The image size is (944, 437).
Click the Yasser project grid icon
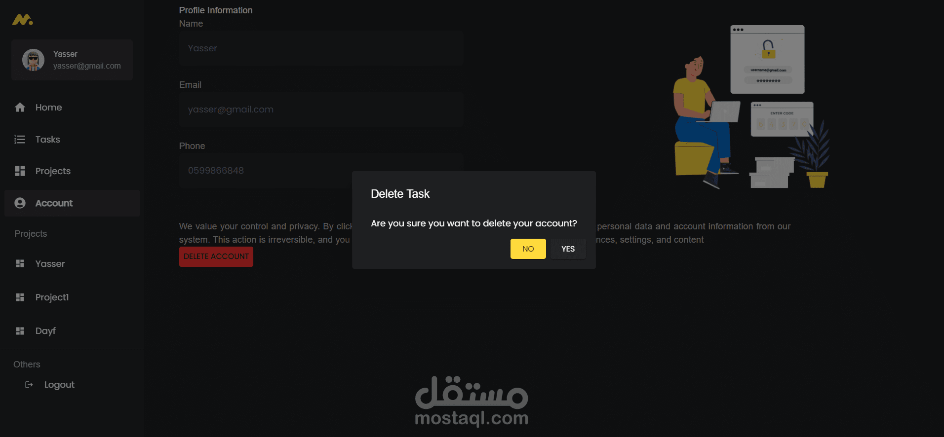(x=20, y=264)
